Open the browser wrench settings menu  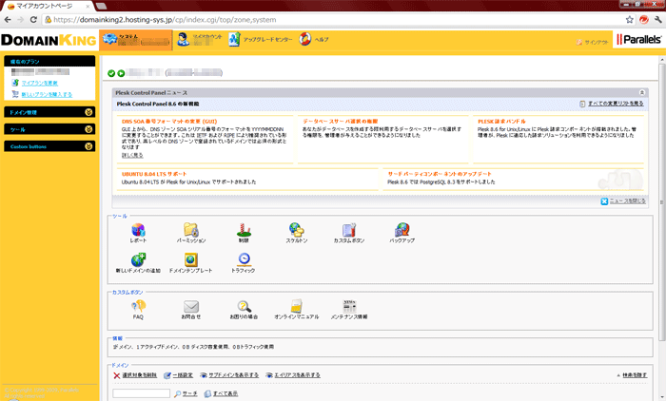pyautogui.click(x=657, y=20)
